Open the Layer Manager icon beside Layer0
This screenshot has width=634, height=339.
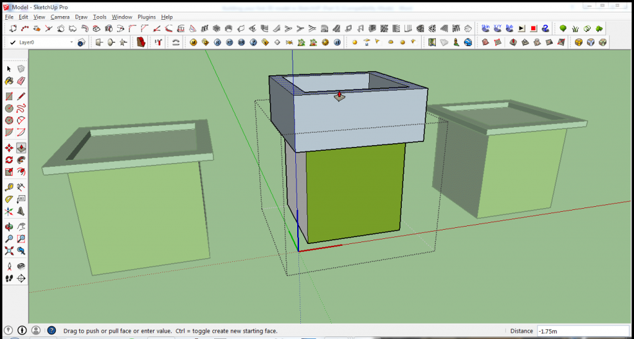(81, 43)
